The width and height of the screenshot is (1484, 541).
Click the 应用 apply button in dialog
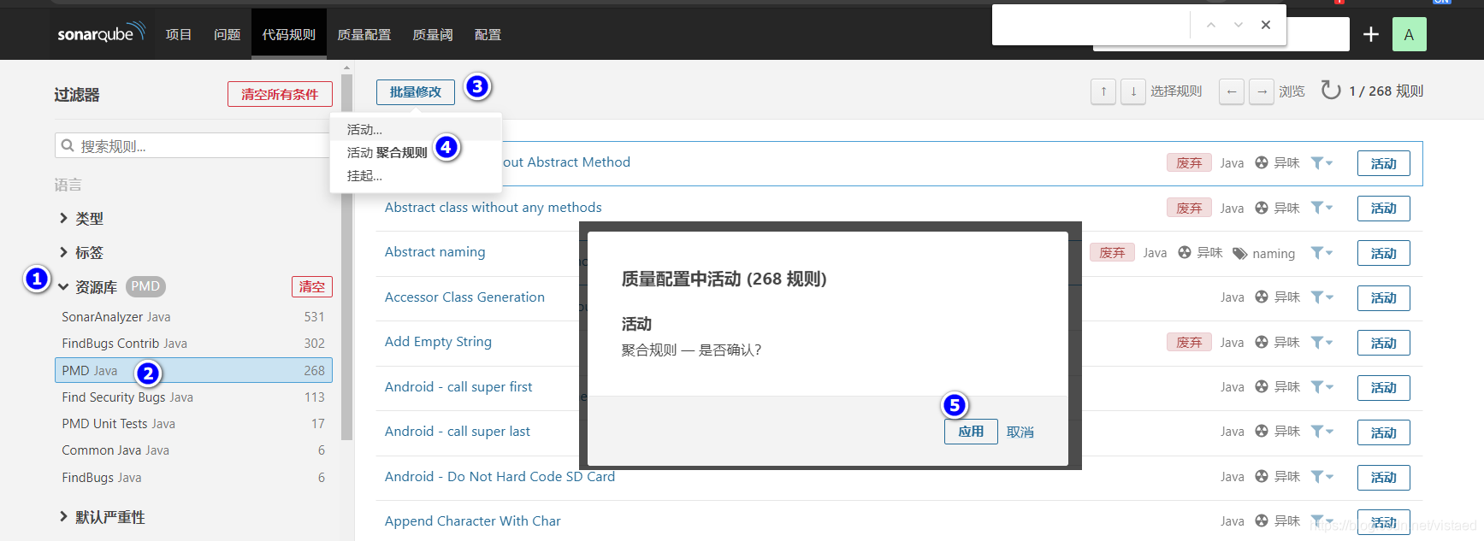pos(971,432)
